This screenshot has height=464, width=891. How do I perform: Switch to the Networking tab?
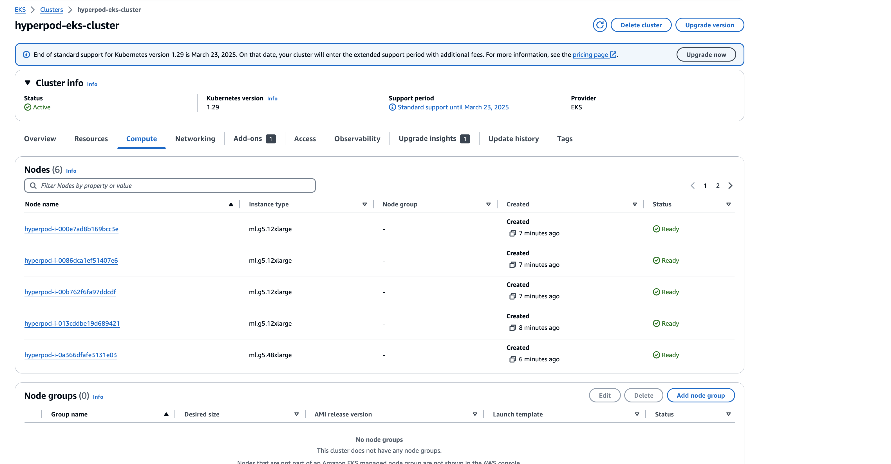pos(195,139)
